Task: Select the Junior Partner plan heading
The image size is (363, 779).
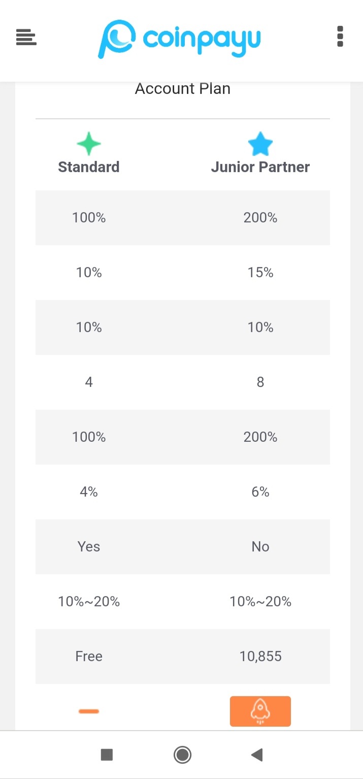Action: pos(260,167)
